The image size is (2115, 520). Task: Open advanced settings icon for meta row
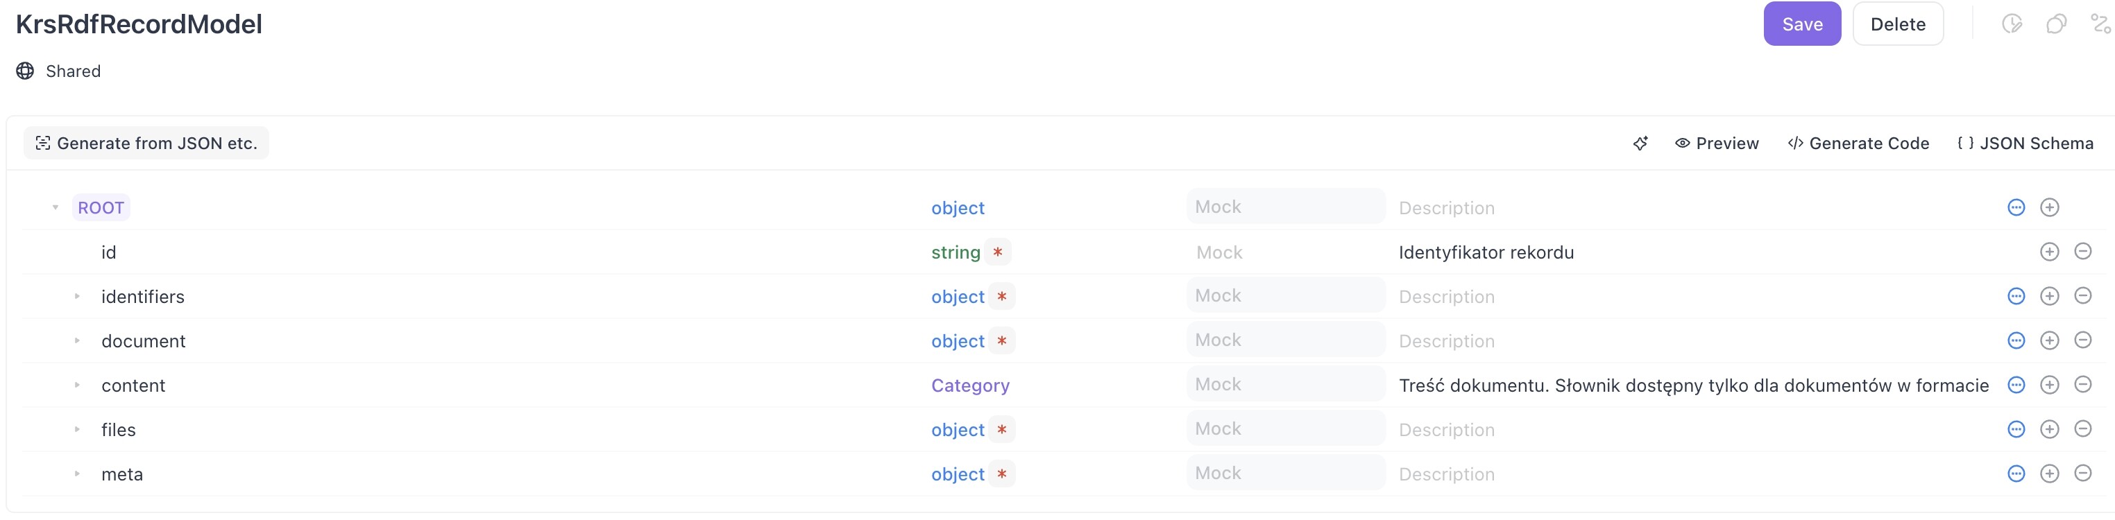pos(2016,474)
